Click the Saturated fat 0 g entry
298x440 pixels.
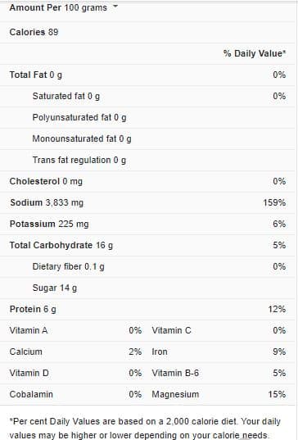click(x=65, y=96)
